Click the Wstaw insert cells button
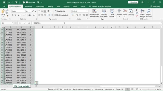163x91 pixels. click(119, 13)
